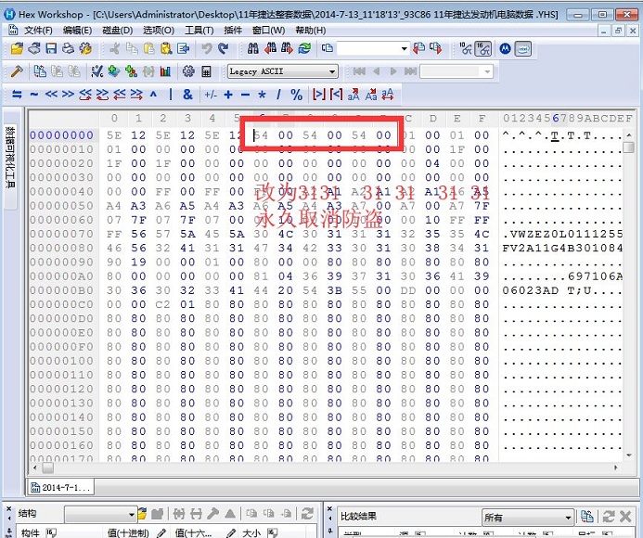Click the modulo (%) operation icon

(x=296, y=95)
